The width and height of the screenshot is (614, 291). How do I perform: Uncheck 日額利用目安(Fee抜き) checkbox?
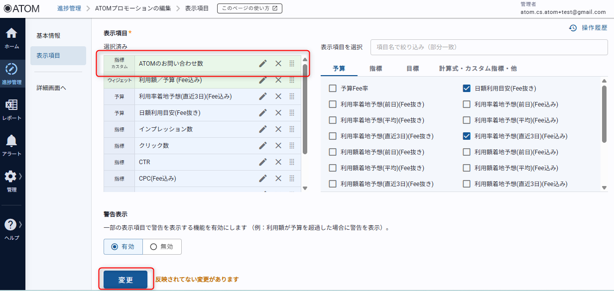click(x=467, y=89)
